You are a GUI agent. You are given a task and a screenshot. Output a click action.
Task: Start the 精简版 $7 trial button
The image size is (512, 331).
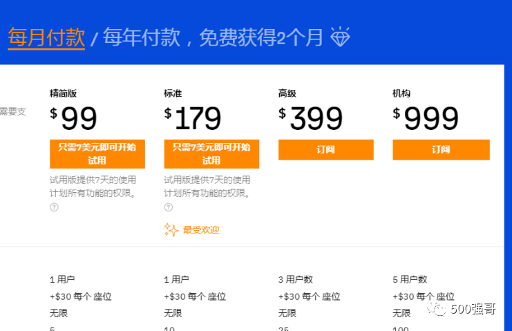coord(97,153)
